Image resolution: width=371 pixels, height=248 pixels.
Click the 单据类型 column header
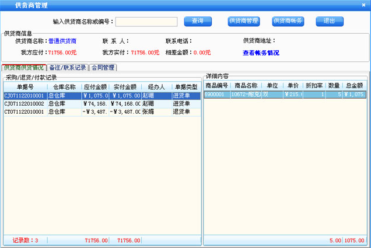[x=185, y=87]
